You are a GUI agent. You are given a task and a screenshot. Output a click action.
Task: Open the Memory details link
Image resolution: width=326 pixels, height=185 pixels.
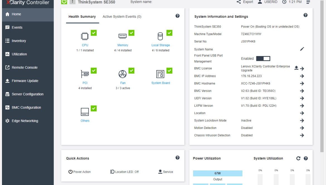tap(123, 45)
